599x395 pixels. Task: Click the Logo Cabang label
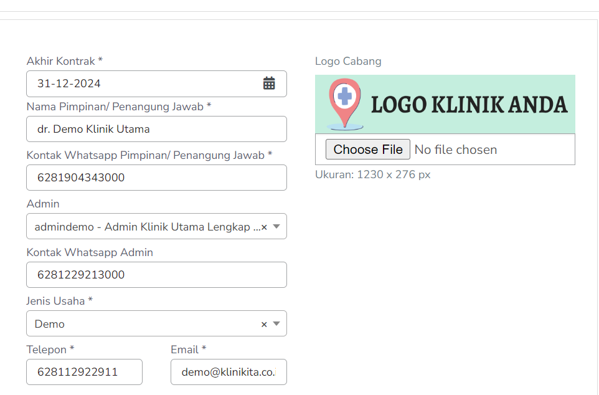click(x=348, y=61)
